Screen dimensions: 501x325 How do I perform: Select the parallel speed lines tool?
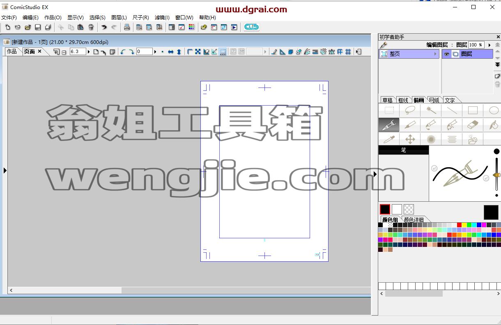pyautogui.click(x=452, y=139)
